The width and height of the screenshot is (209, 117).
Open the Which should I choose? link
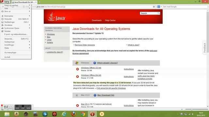point(107,63)
